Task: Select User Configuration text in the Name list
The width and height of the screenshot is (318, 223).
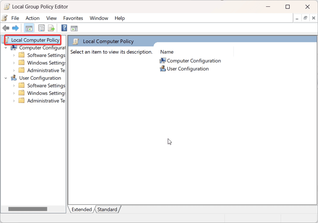Action: tap(188, 69)
